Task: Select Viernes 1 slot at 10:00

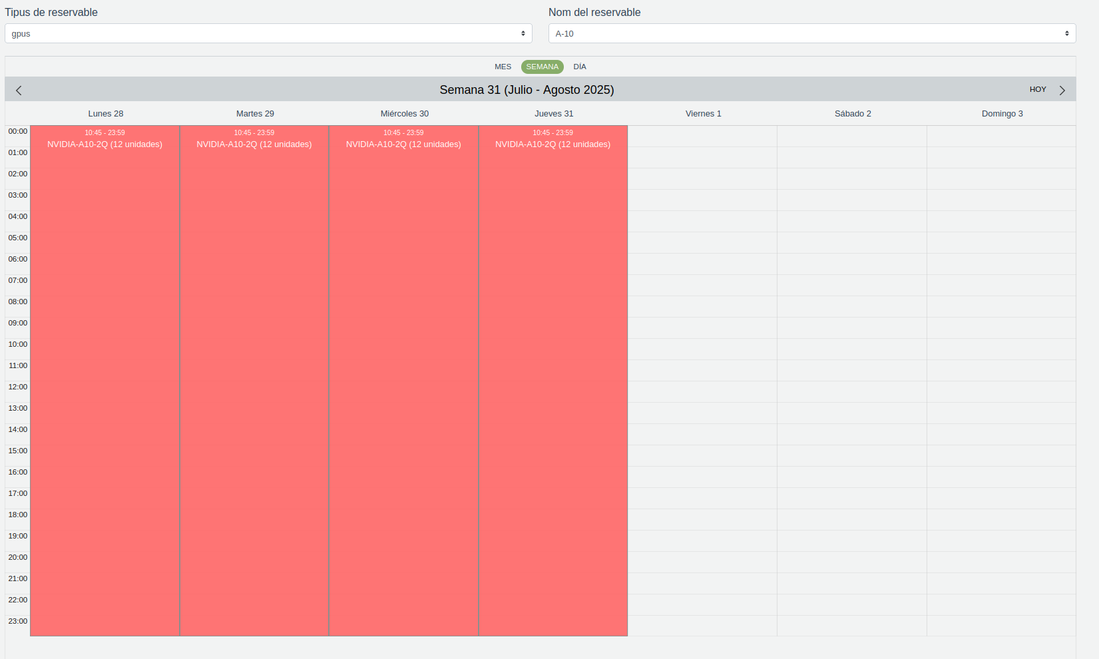Action: (x=702, y=349)
